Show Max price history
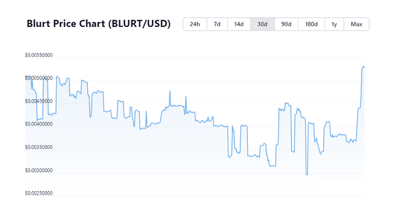 tap(356, 24)
